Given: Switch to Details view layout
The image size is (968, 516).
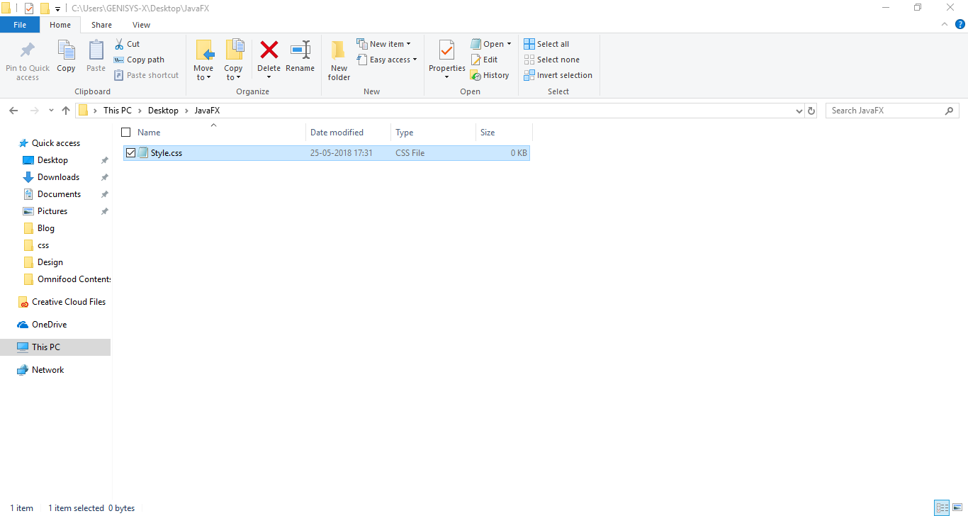Looking at the screenshot, I should (942, 507).
